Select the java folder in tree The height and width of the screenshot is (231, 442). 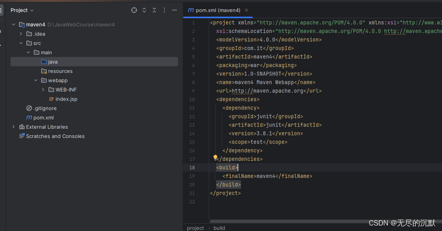(x=94, y=62)
